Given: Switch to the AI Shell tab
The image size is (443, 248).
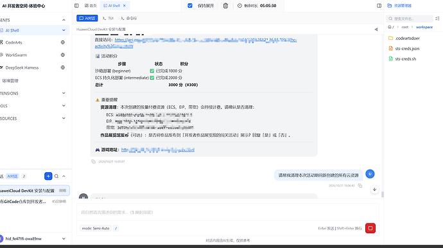Looking at the screenshot, I should (x=112, y=6).
